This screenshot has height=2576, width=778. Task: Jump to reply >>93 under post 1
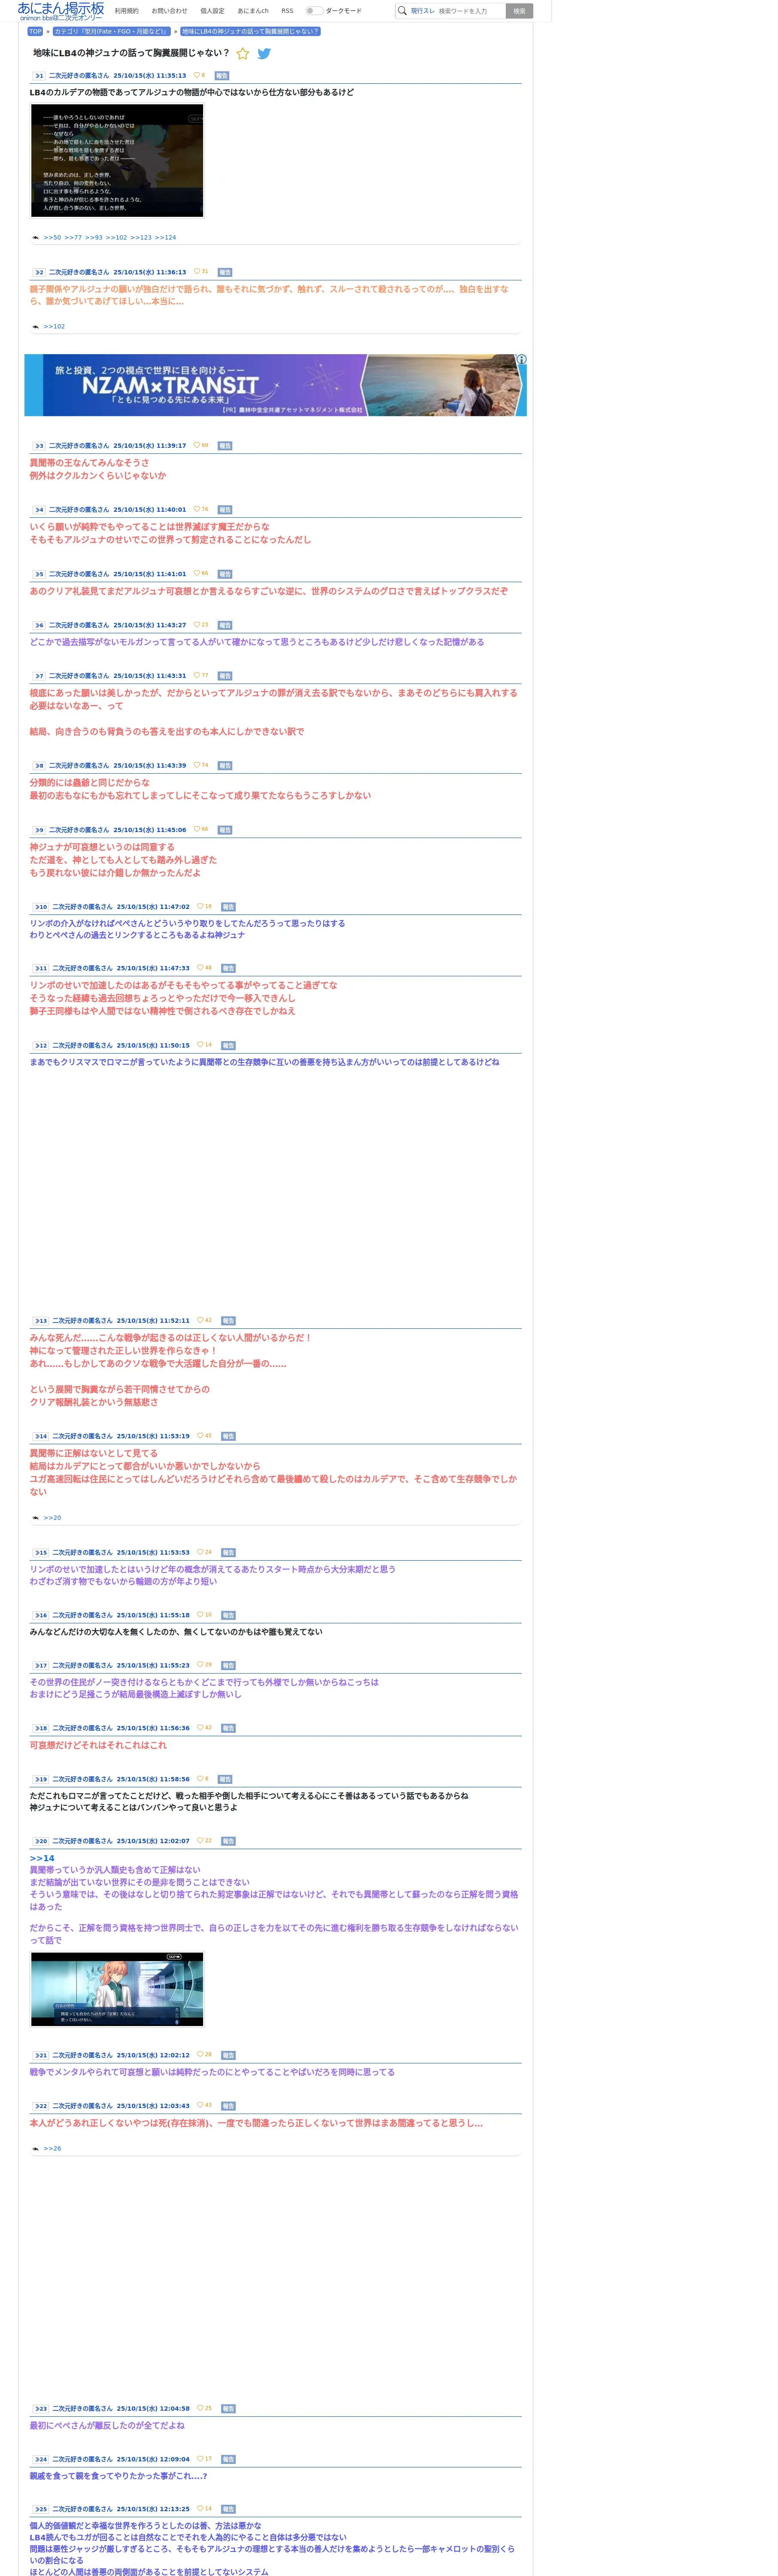[x=94, y=238]
